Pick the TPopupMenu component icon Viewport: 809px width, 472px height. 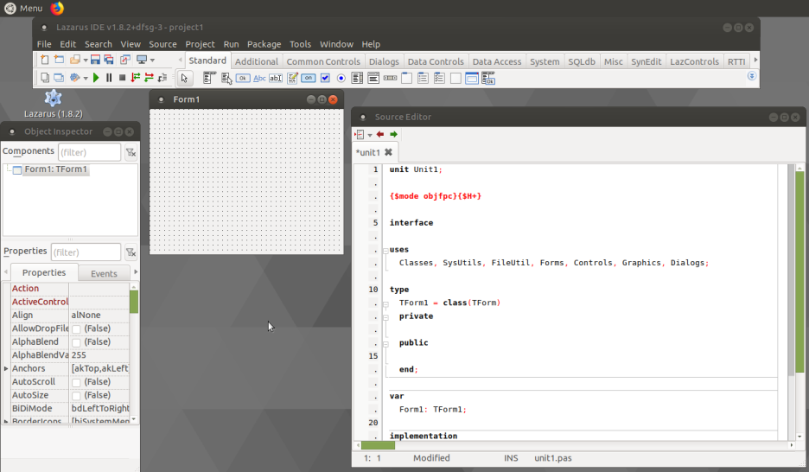pos(226,79)
